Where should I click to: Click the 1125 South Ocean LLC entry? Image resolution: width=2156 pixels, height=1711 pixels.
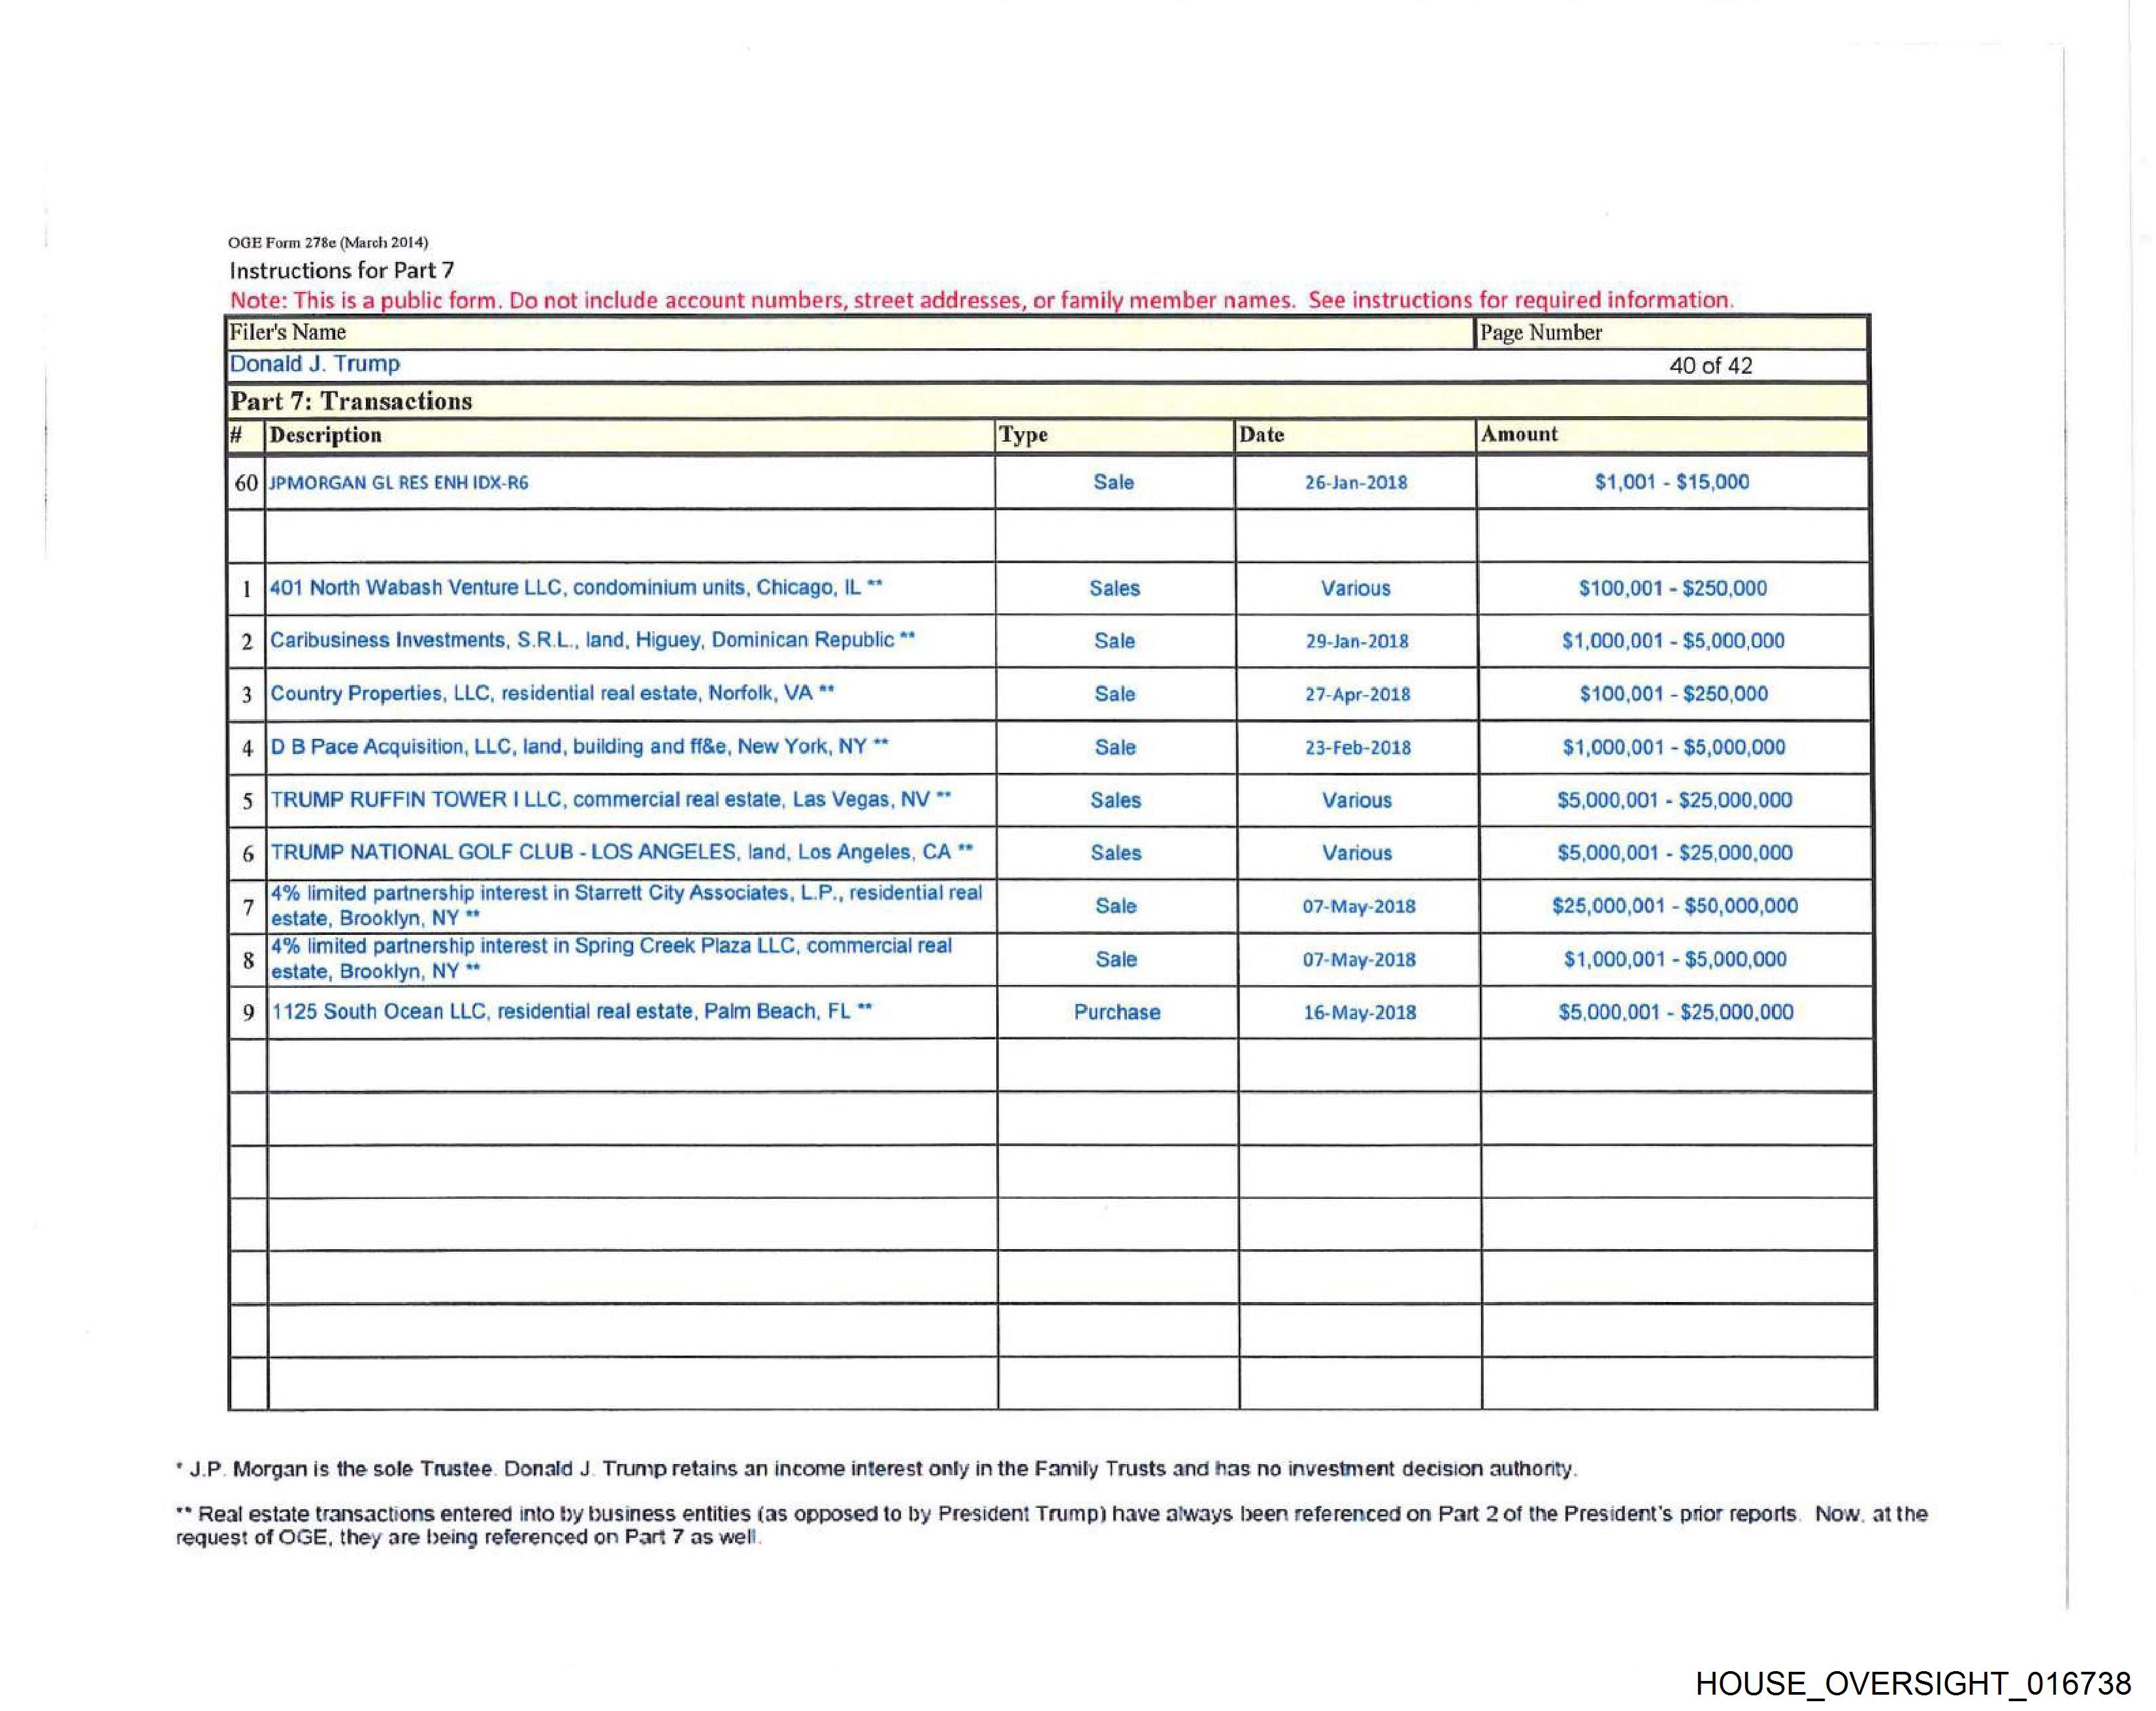pyautogui.click(x=572, y=1012)
